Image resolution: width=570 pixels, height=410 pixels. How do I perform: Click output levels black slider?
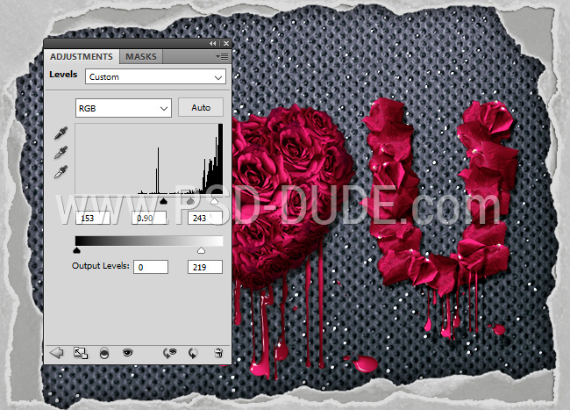click(76, 250)
